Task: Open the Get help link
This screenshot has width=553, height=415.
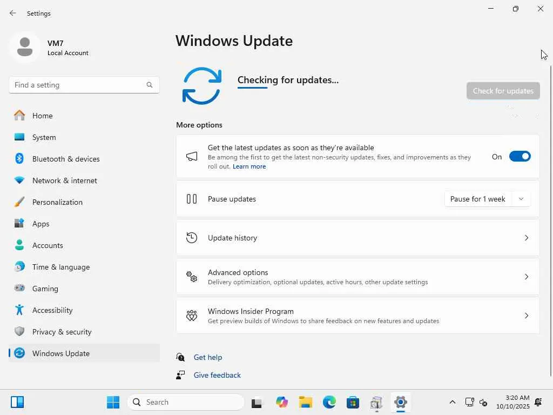Action: 208,357
